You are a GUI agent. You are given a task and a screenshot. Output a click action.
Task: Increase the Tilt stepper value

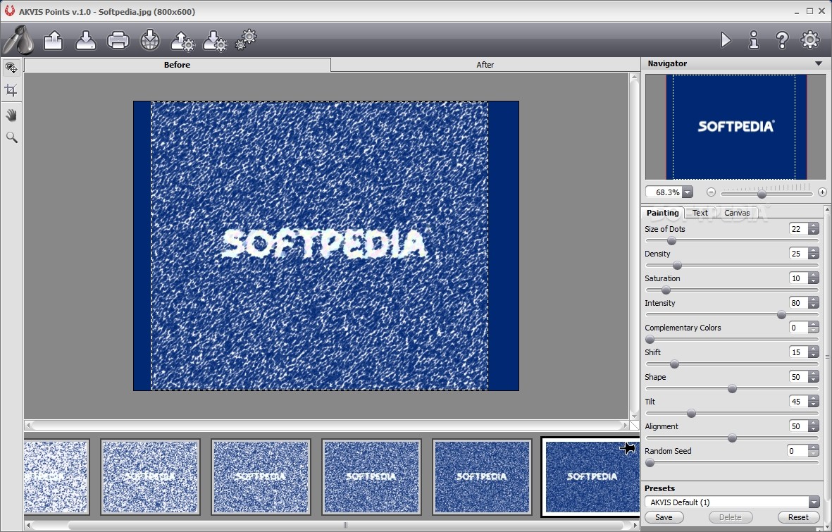814,398
